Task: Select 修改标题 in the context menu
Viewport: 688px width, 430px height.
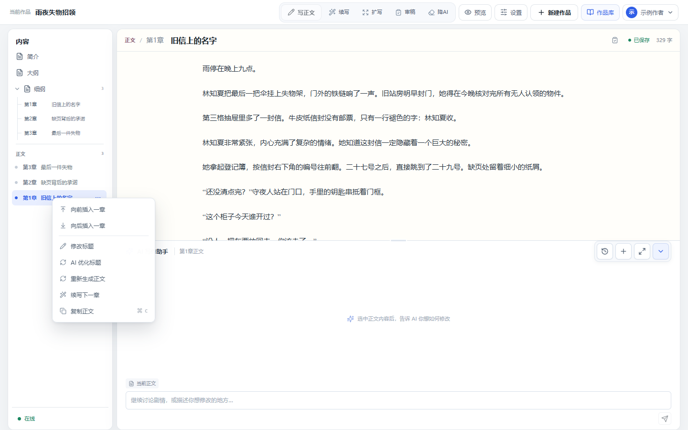Action: point(104,246)
